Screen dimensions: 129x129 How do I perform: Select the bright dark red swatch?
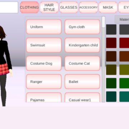124,43
